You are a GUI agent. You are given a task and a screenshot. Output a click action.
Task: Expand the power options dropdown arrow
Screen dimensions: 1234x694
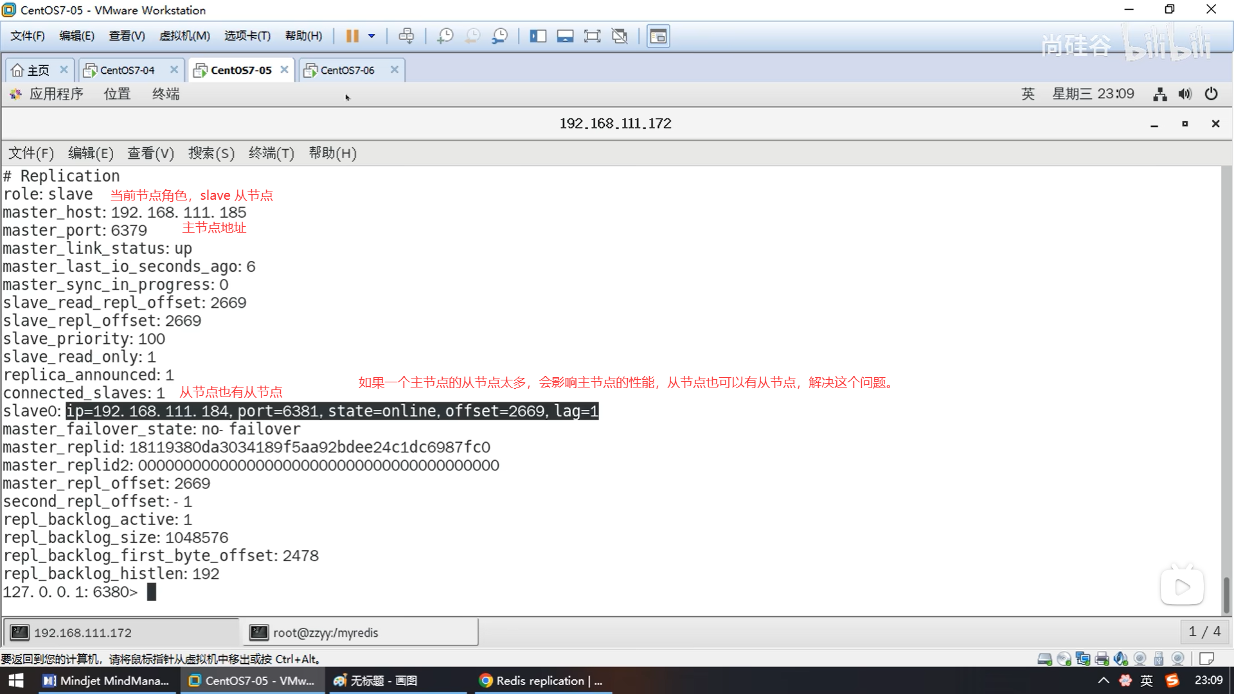(371, 36)
